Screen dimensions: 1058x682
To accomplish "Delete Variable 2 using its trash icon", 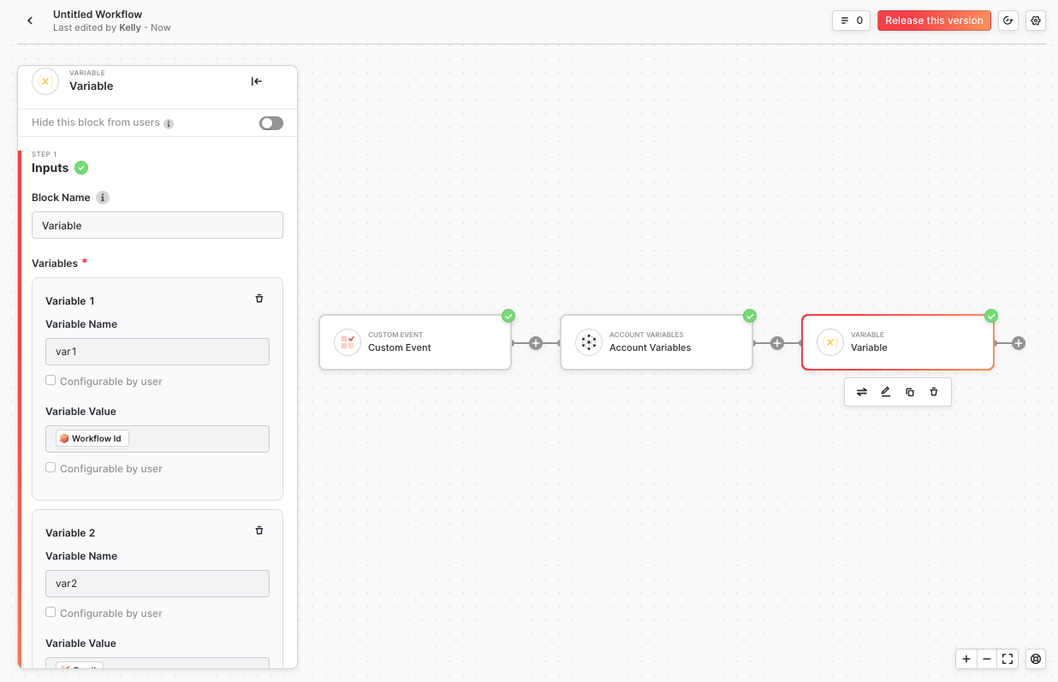I will click(x=259, y=531).
